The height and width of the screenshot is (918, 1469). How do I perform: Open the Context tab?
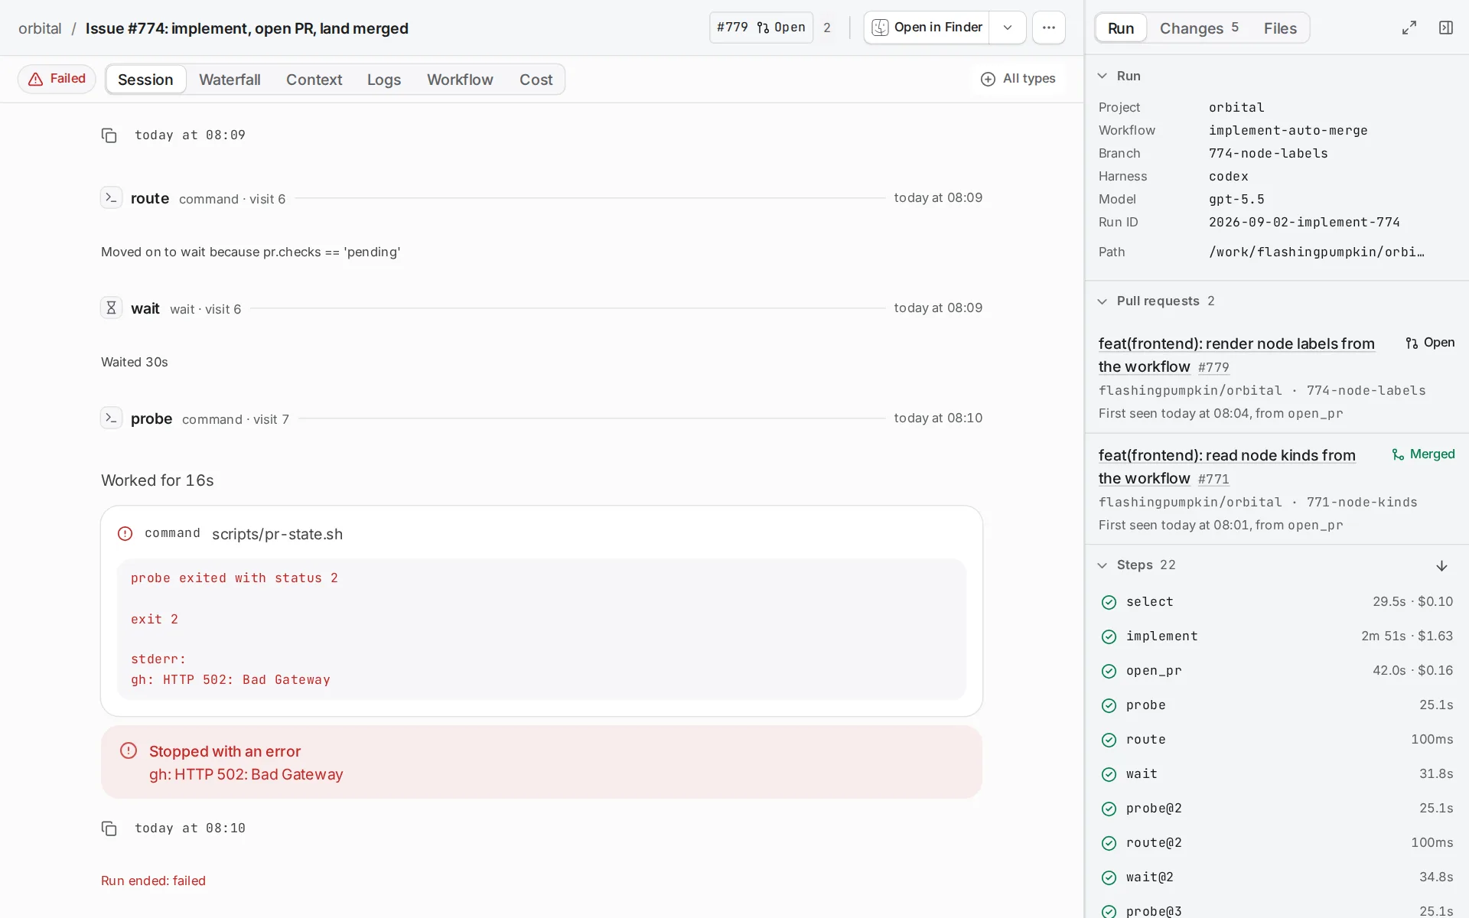tap(314, 80)
